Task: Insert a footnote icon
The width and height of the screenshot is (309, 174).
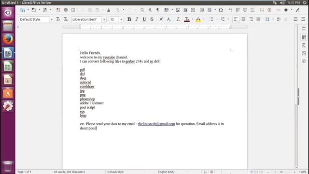Action: pos(238,10)
